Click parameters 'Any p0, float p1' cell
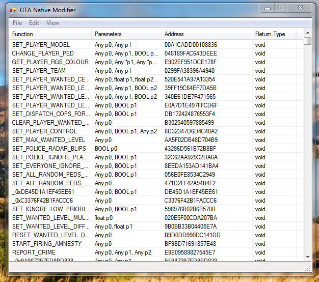The width and height of the screenshot is (319, 282). click(113, 227)
